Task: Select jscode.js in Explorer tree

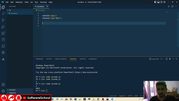Action: (20, 13)
